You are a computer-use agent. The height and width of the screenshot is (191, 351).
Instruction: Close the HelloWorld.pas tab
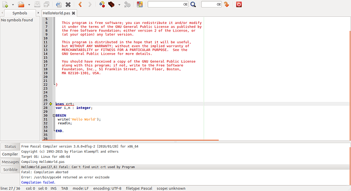73,13
